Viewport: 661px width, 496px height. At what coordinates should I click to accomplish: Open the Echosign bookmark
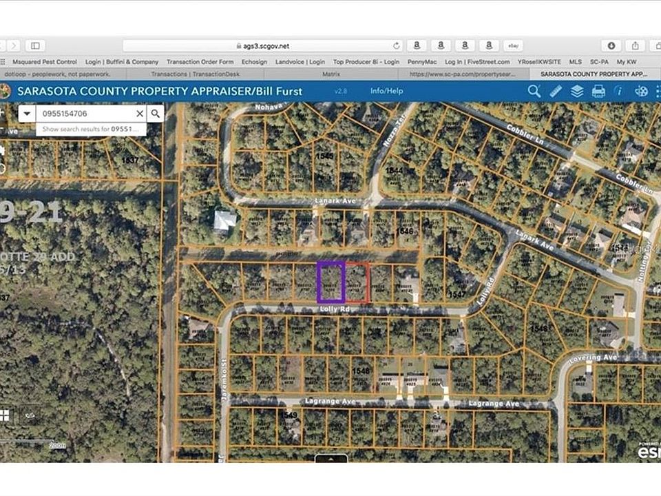pos(254,61)
